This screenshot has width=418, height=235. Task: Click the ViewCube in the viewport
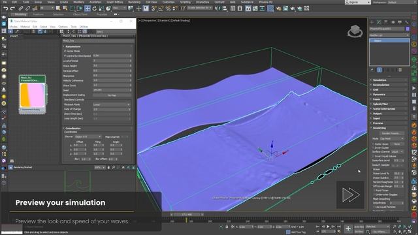[x=355, y=31]
